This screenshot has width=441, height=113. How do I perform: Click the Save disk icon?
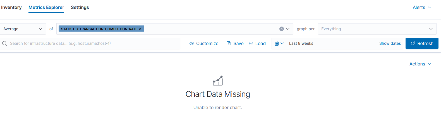[x=229, y=43]
